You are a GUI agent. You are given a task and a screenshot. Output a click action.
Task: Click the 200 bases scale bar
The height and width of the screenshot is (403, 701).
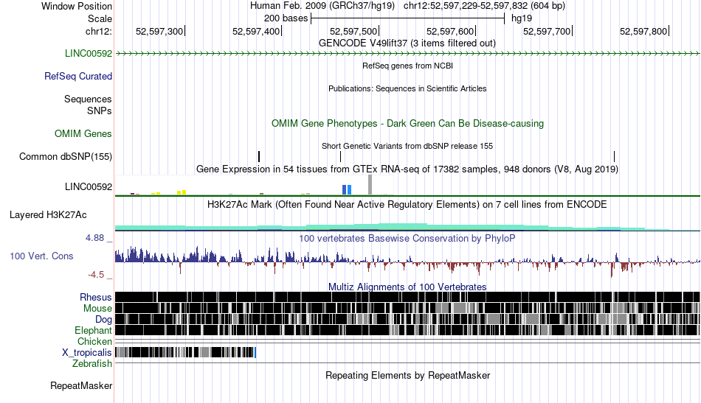(x=408, y=18)
